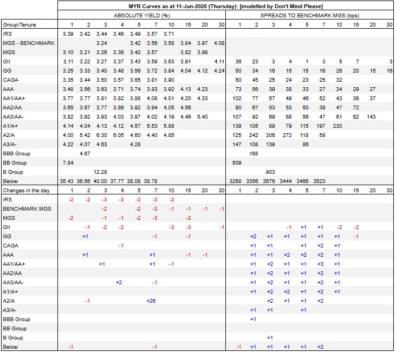Click the 38.78 Below row yield

[x=151, y=181]
